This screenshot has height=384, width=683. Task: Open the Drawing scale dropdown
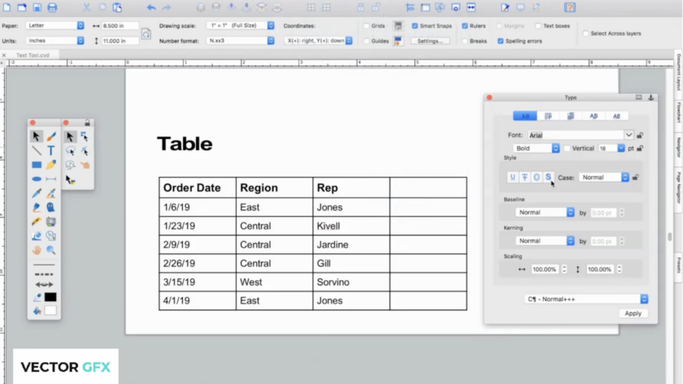241,26
